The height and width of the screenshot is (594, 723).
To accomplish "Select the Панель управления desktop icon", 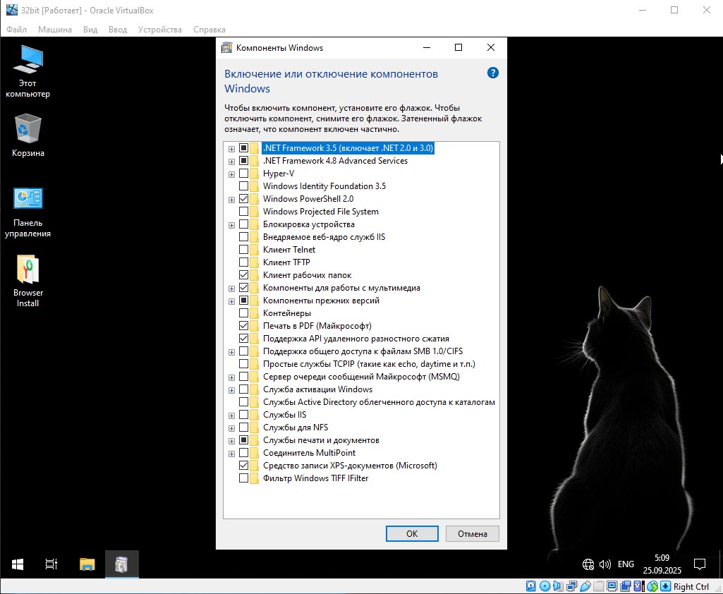I will click(x=28, y=212).
